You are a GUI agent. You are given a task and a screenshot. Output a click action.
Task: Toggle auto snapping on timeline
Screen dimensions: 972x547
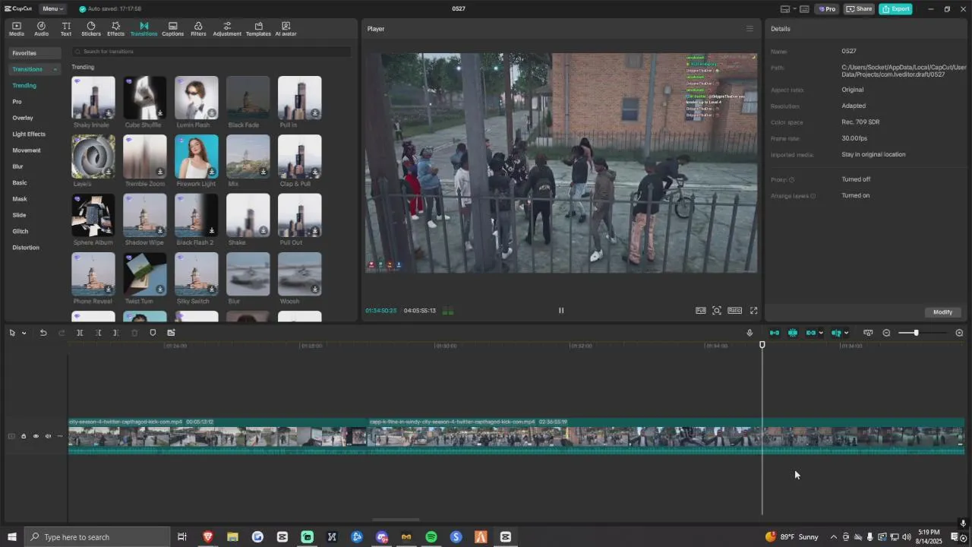[x=793, y=333]
